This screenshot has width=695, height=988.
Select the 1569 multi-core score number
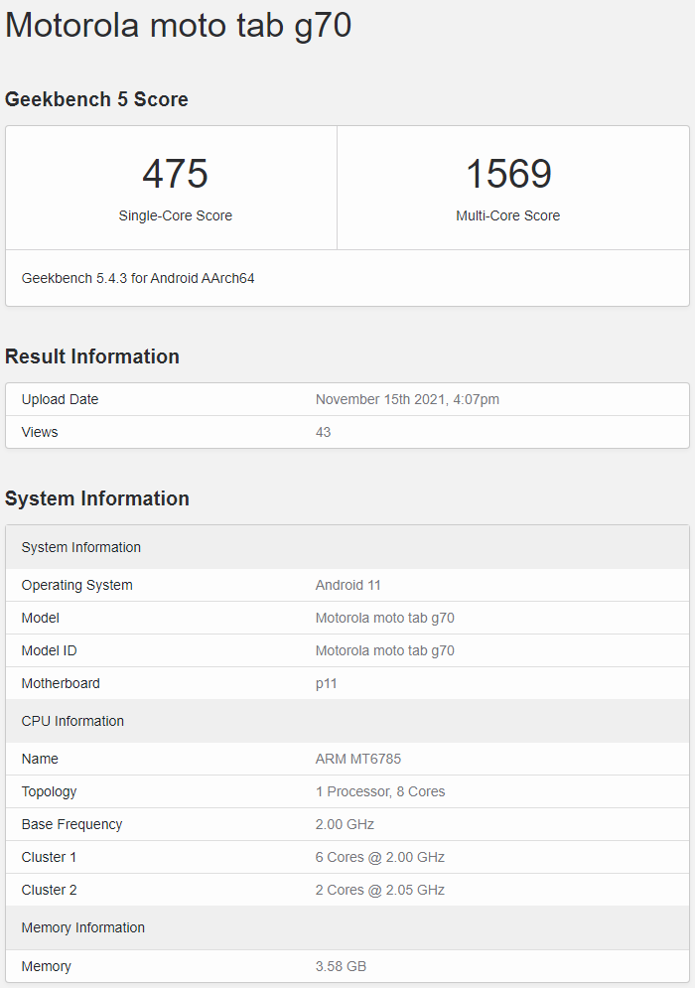[508, 174]
